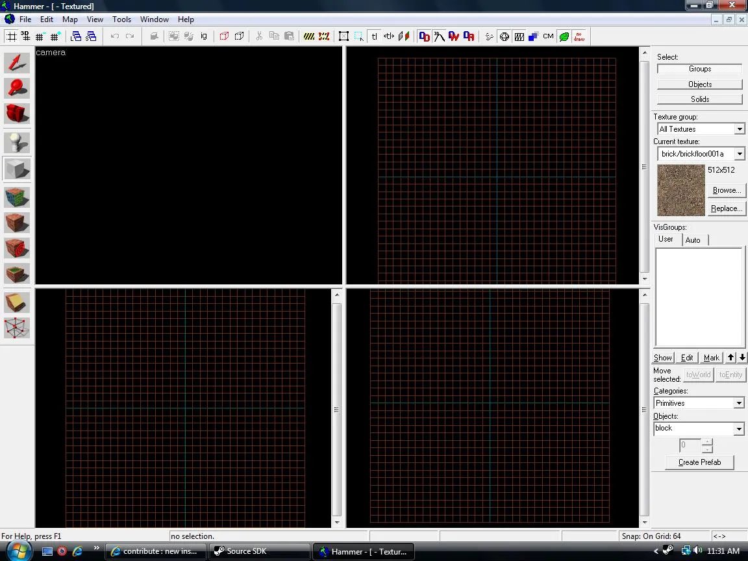This screenshot has height=561, width=748.
Task: Click the Redo arrow icon
Action: pyautogui.click(x=130, y=36)
